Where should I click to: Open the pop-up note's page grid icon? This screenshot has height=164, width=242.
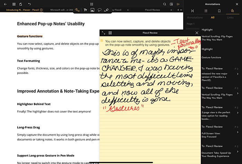(x=110, y=33)
